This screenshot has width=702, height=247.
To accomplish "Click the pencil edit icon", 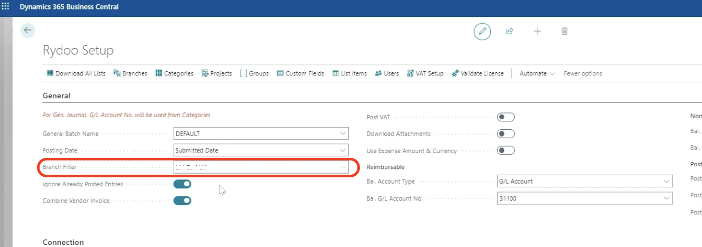I will pyautogui.click(x=482, y=31).
